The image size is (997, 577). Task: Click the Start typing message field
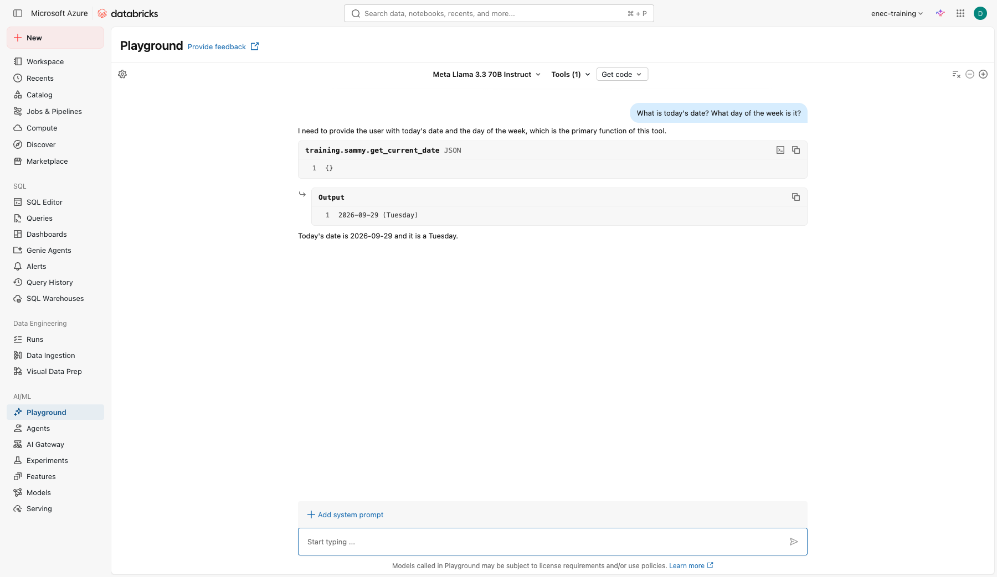point(553,542)
